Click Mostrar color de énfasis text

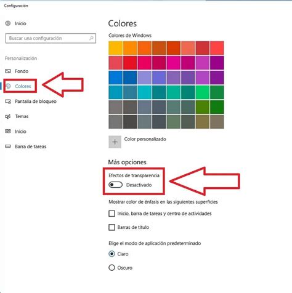pyautogui.click(x=163, y=202)
